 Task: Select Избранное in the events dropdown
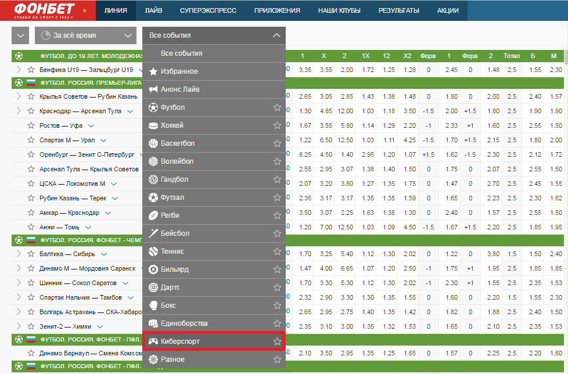[x=214, y=71]
